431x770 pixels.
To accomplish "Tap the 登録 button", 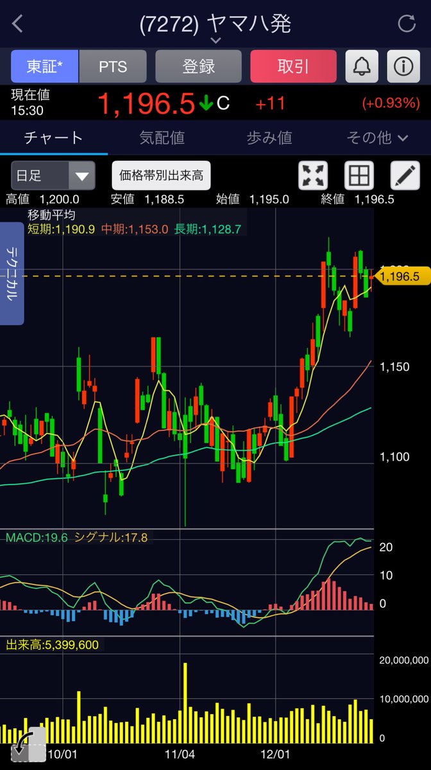I will [199, 65].
